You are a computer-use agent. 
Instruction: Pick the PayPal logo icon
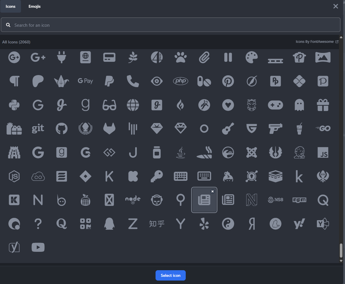click(x=109, y=81)
